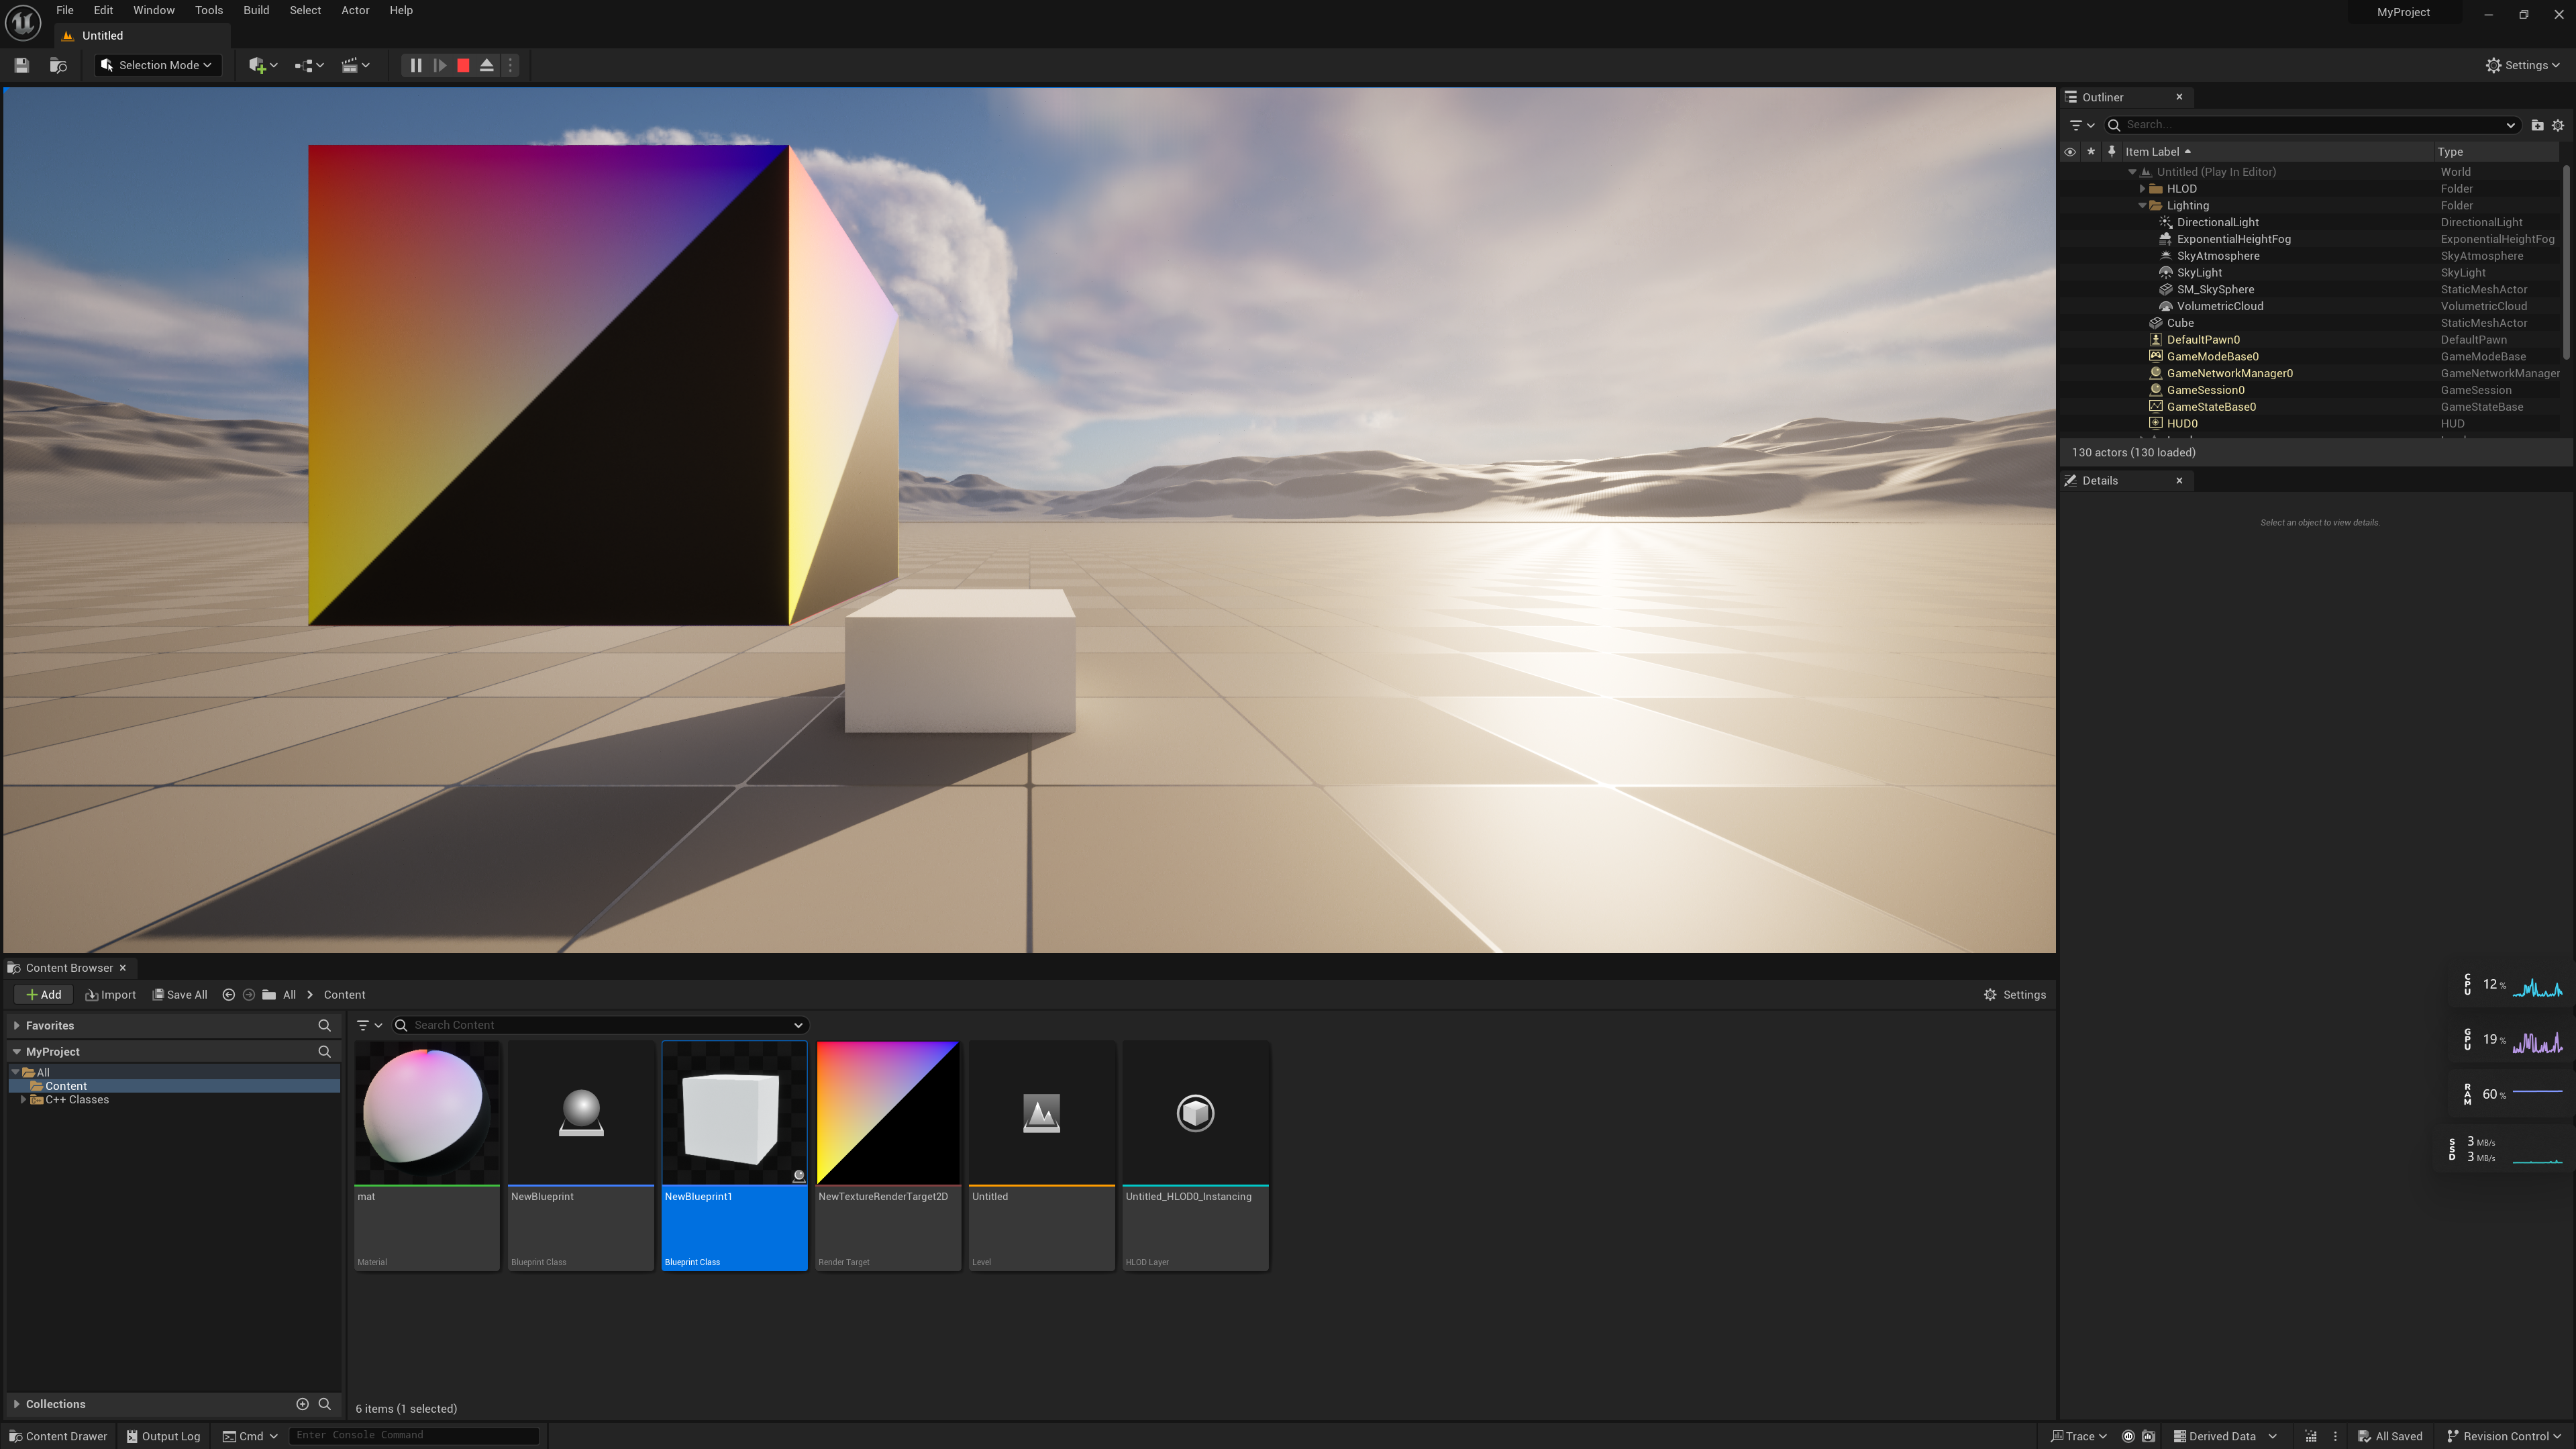2576x1449 pixels.
Task: Collapse the Lighting folder in Outliner
Action: 2142,206
